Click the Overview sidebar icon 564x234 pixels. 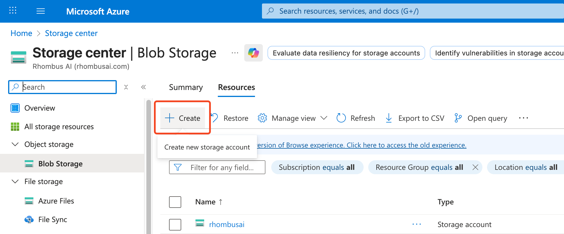tap(15, 108)
